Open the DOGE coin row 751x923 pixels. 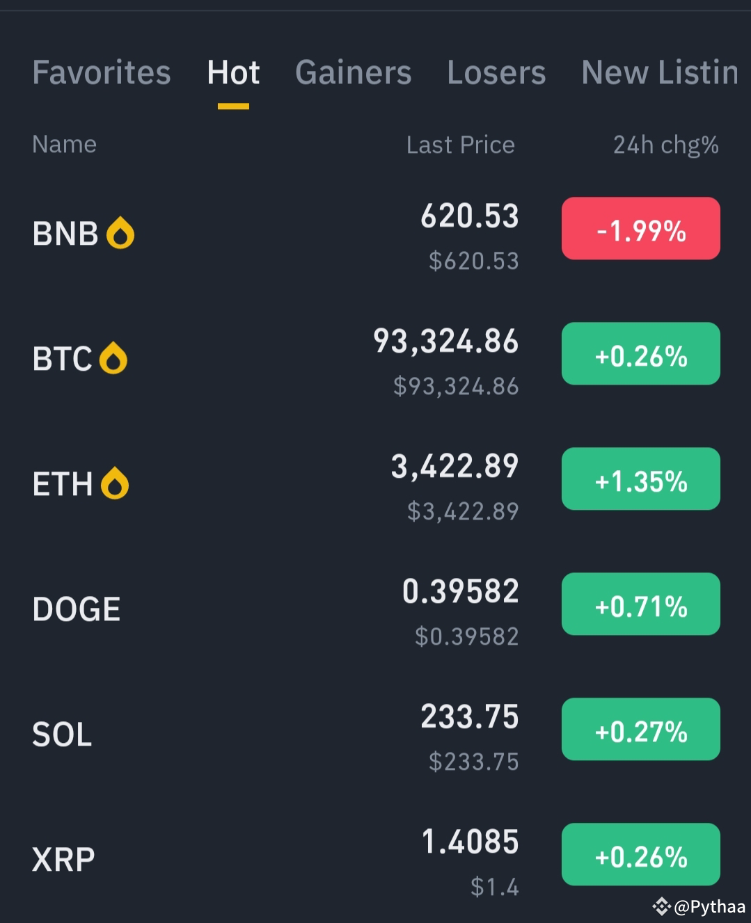click(376, 609)
